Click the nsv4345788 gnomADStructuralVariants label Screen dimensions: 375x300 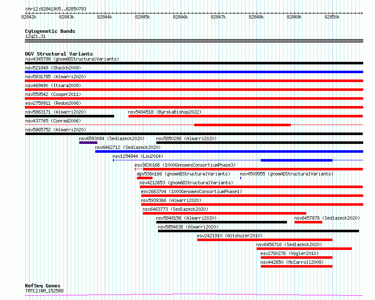tap(72, 59)
